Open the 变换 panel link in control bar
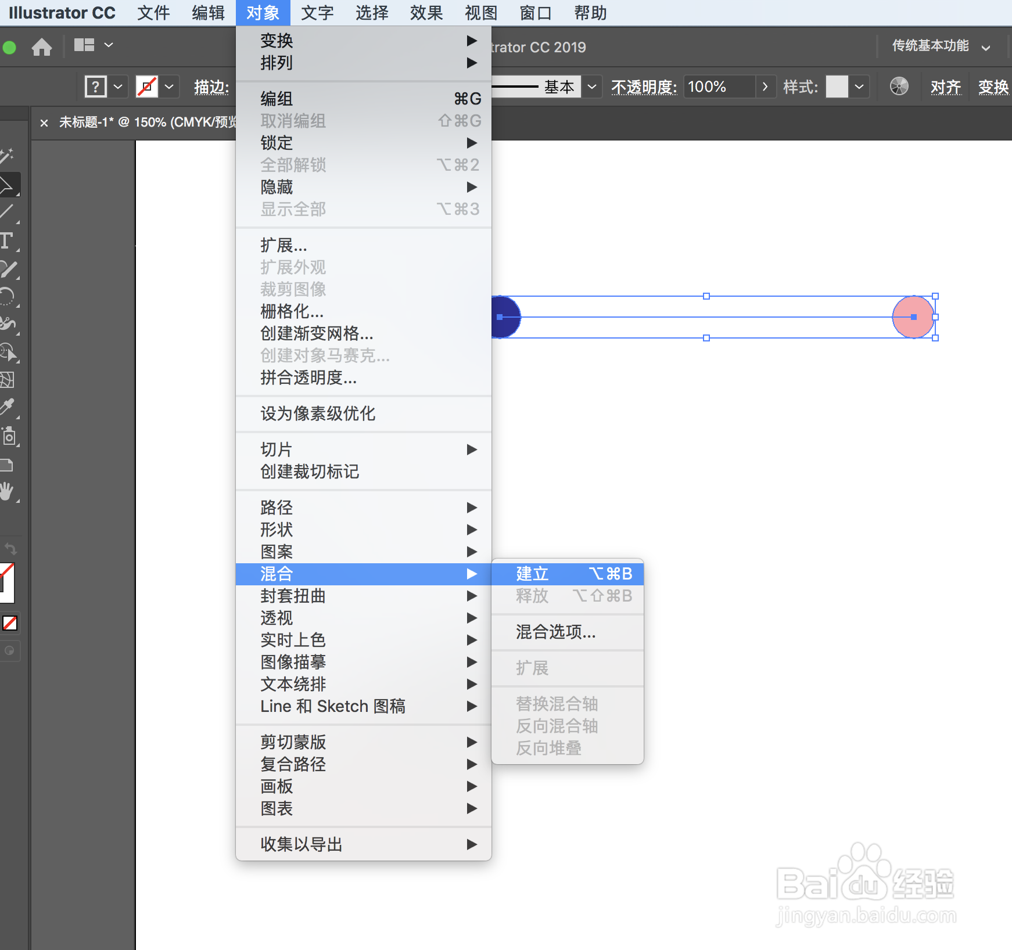Viewport: 1012px width, 950px height. pyautogui.click(x=993, y=87)
